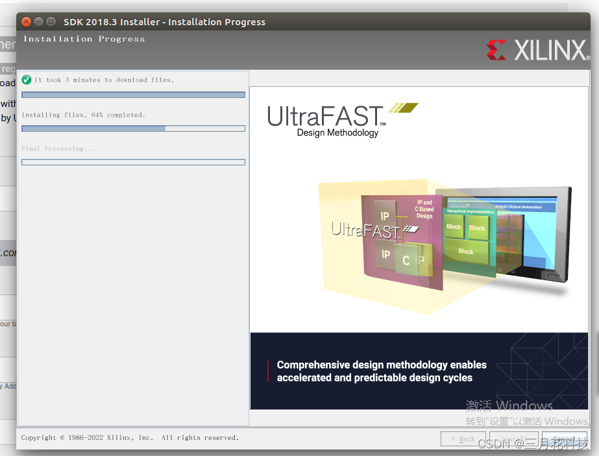Click the green download-complete checkmark
This screenshot has width=599, height=456.
26,79
